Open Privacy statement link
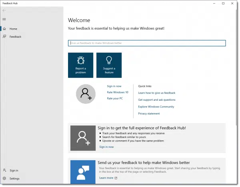This screenshot has height=187, width=240. point(149,113)
